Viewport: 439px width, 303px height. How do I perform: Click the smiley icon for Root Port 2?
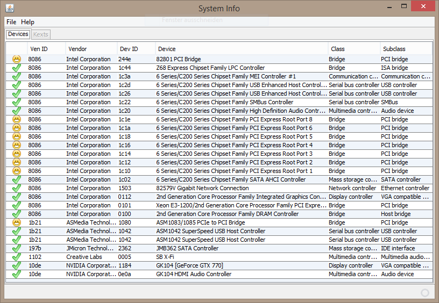17,162
